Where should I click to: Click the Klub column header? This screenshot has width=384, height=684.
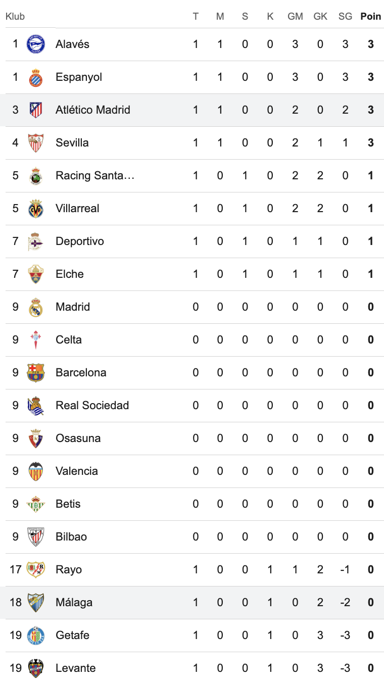coord(15,17)
